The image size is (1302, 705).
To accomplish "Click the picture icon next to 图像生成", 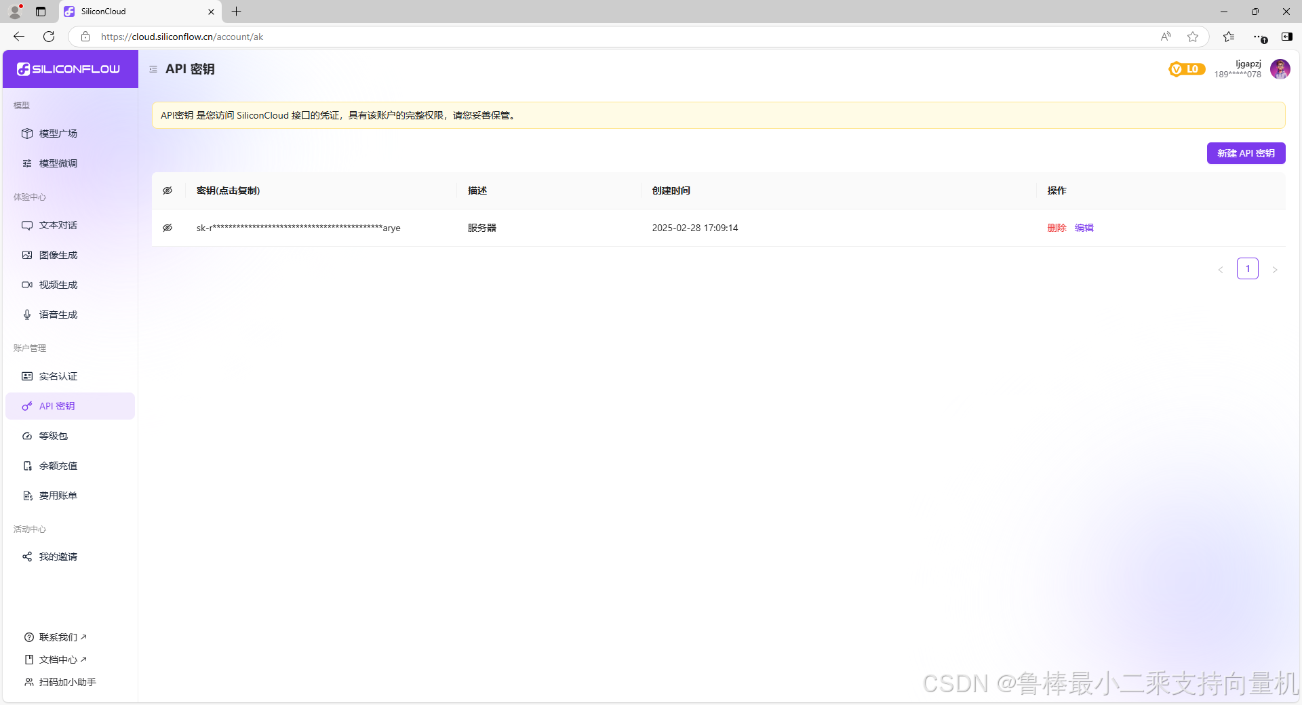I will click(27, 255).
